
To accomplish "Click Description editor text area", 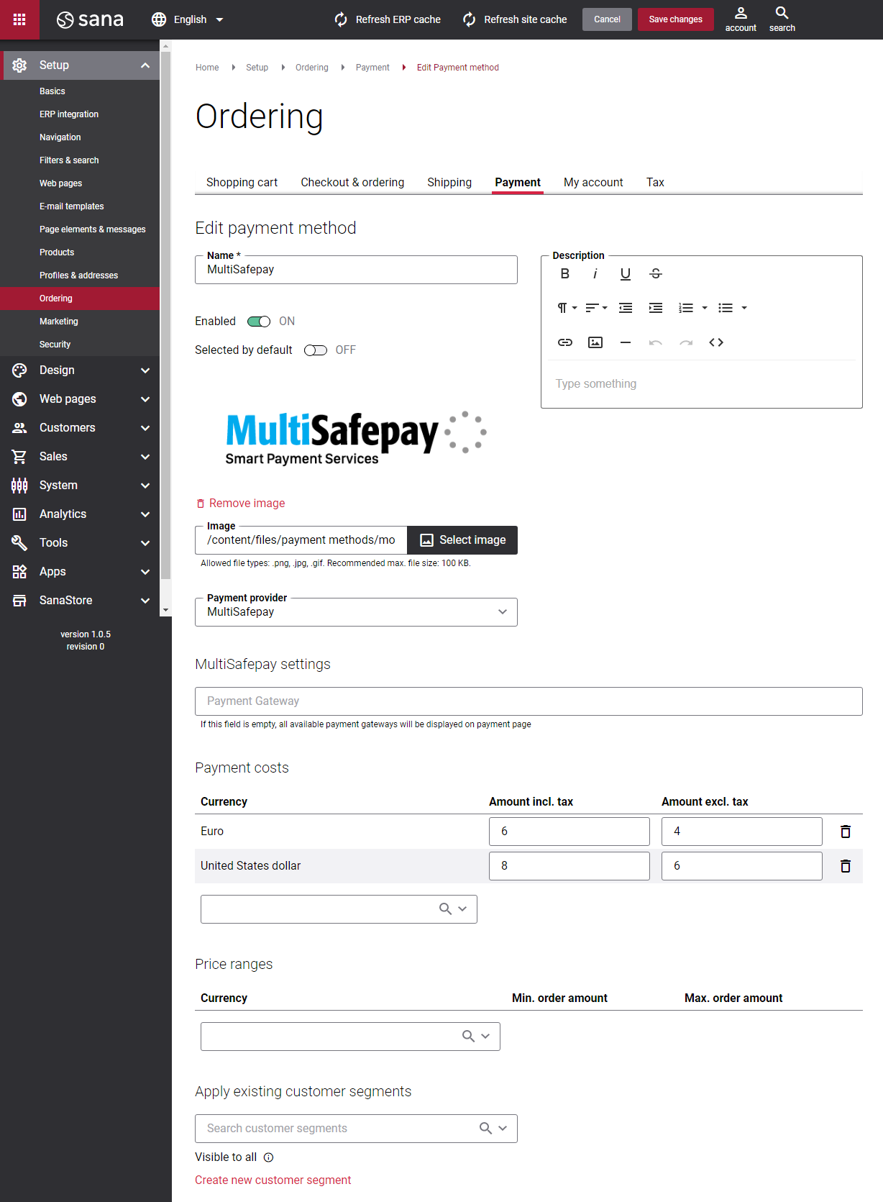I will (701, 384).
